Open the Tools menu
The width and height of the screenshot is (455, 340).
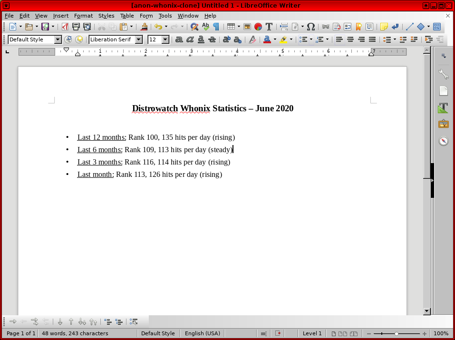165,16
